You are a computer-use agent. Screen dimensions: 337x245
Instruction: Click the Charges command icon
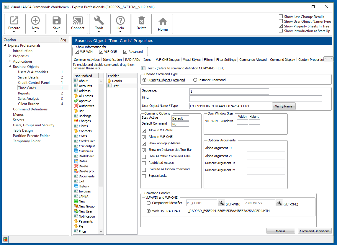[x=76, y=121]
